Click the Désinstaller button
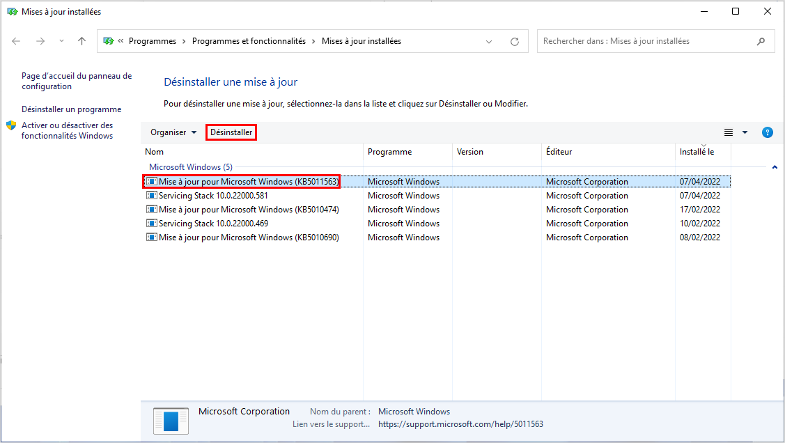 tap(231, 132)
